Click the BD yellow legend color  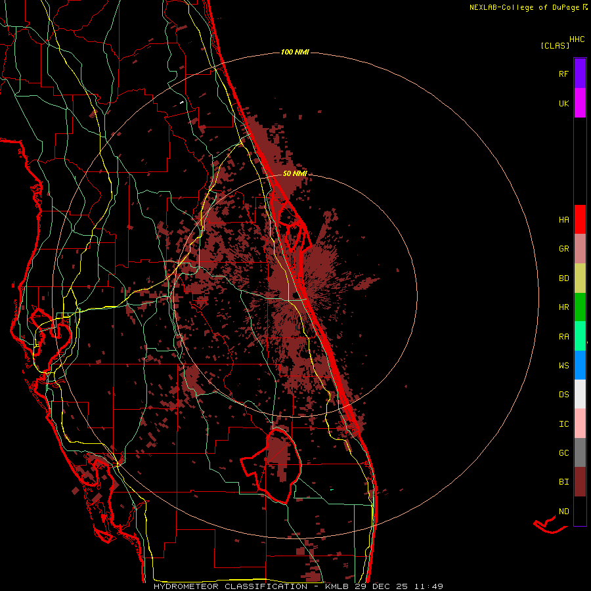pyautogui.click(x=580, y=278)
